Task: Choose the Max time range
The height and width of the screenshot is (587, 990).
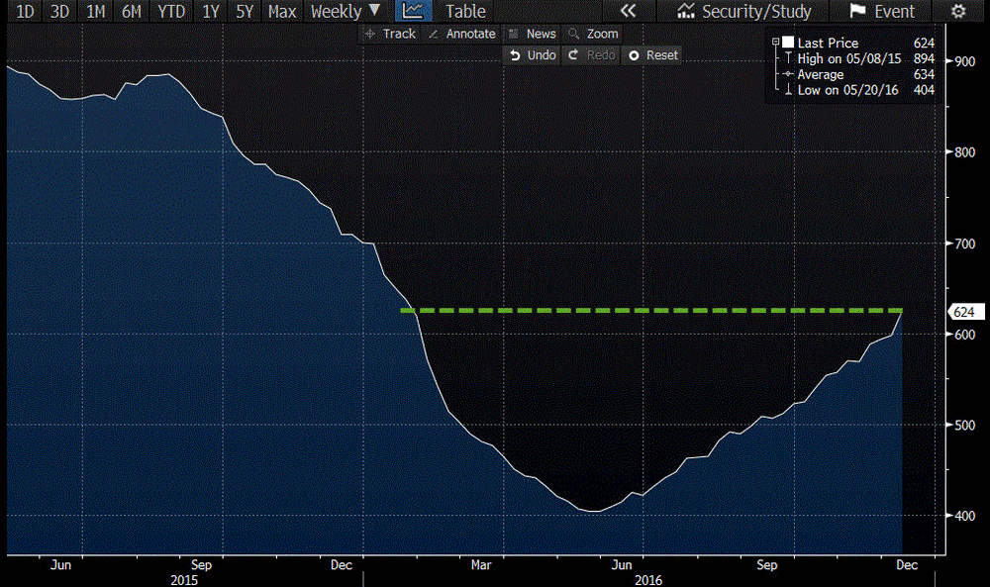Action: pyautogui.click(x=282, y=12)
